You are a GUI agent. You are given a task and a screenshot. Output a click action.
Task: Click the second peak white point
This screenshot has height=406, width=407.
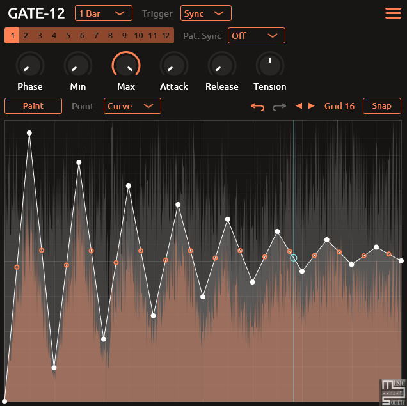79,162
